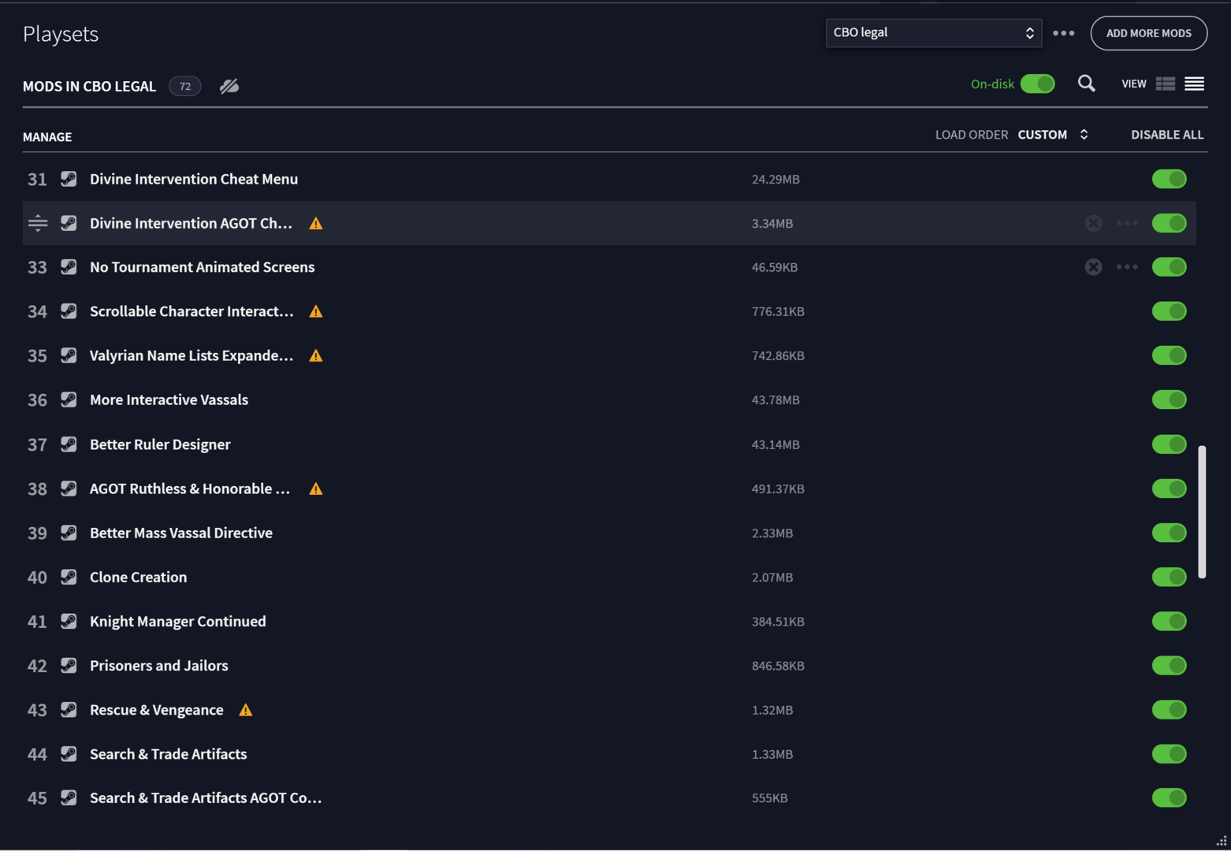Click Steam icon on Clone Creation row
Screen dimensions: 1231x851
(69, 577)
